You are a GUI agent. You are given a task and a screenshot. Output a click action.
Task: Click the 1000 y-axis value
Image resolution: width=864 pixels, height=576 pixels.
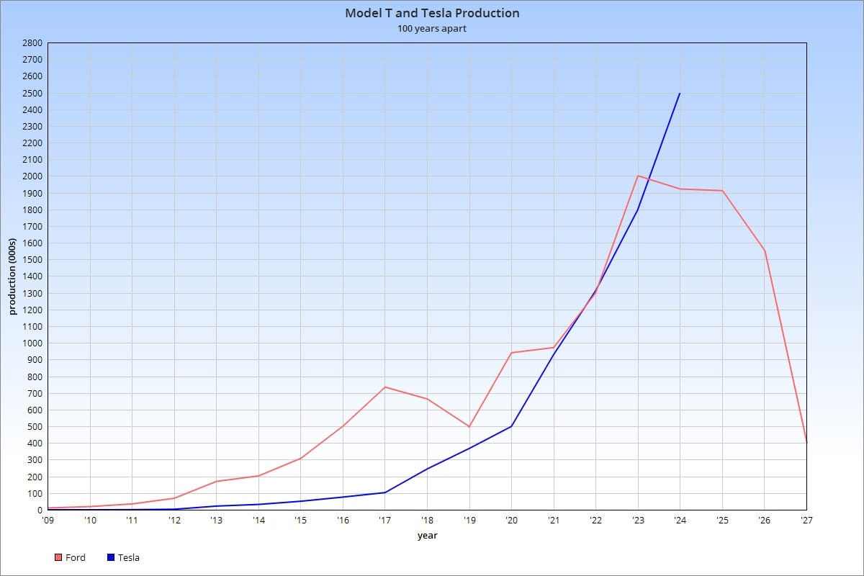(x=33, y=343)
